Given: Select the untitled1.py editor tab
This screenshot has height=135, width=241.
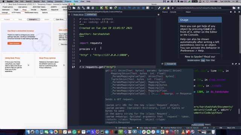Looking at the screenshot, I should pos(91,15).
